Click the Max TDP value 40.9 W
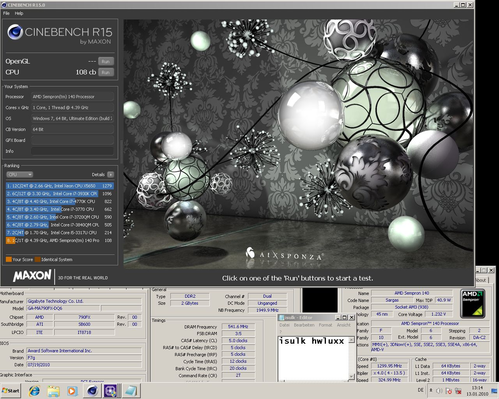Screen dimensions: 499x399 coord(444,300)
